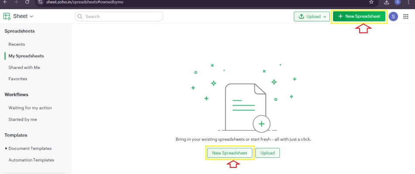Click the browser forward arrow

(x=16, y=2)
